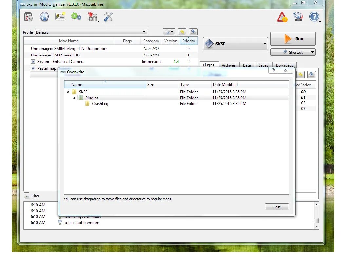The height and width of the screenshot is (268, 346).
Task: Collapse the Plugins tree node
Action: (75, 98)
